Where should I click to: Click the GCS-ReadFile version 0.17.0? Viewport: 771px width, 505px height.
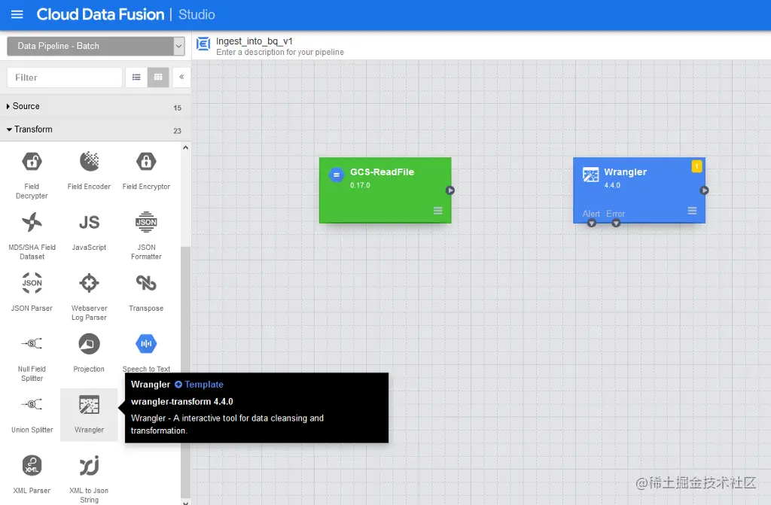[x=360, y=185]
